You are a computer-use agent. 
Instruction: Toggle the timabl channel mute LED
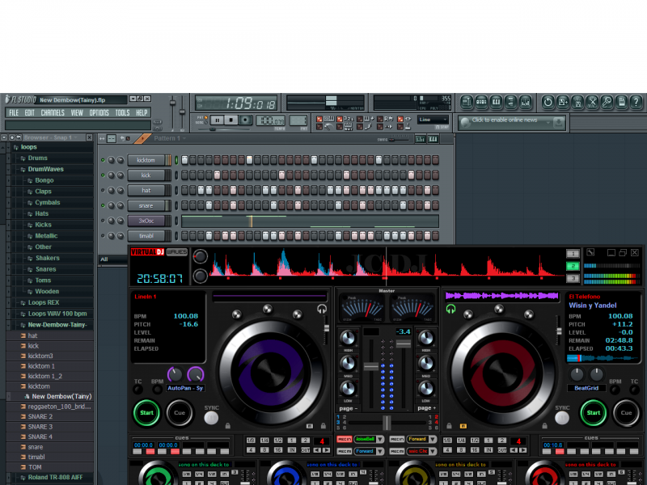coord(103,236)
